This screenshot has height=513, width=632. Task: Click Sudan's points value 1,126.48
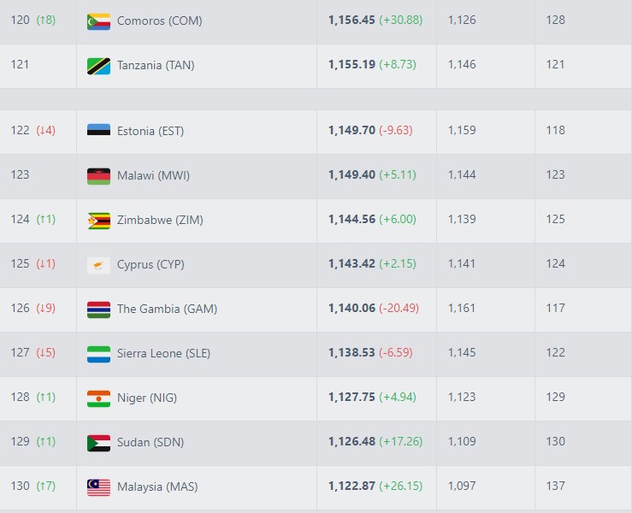point(351,442)
